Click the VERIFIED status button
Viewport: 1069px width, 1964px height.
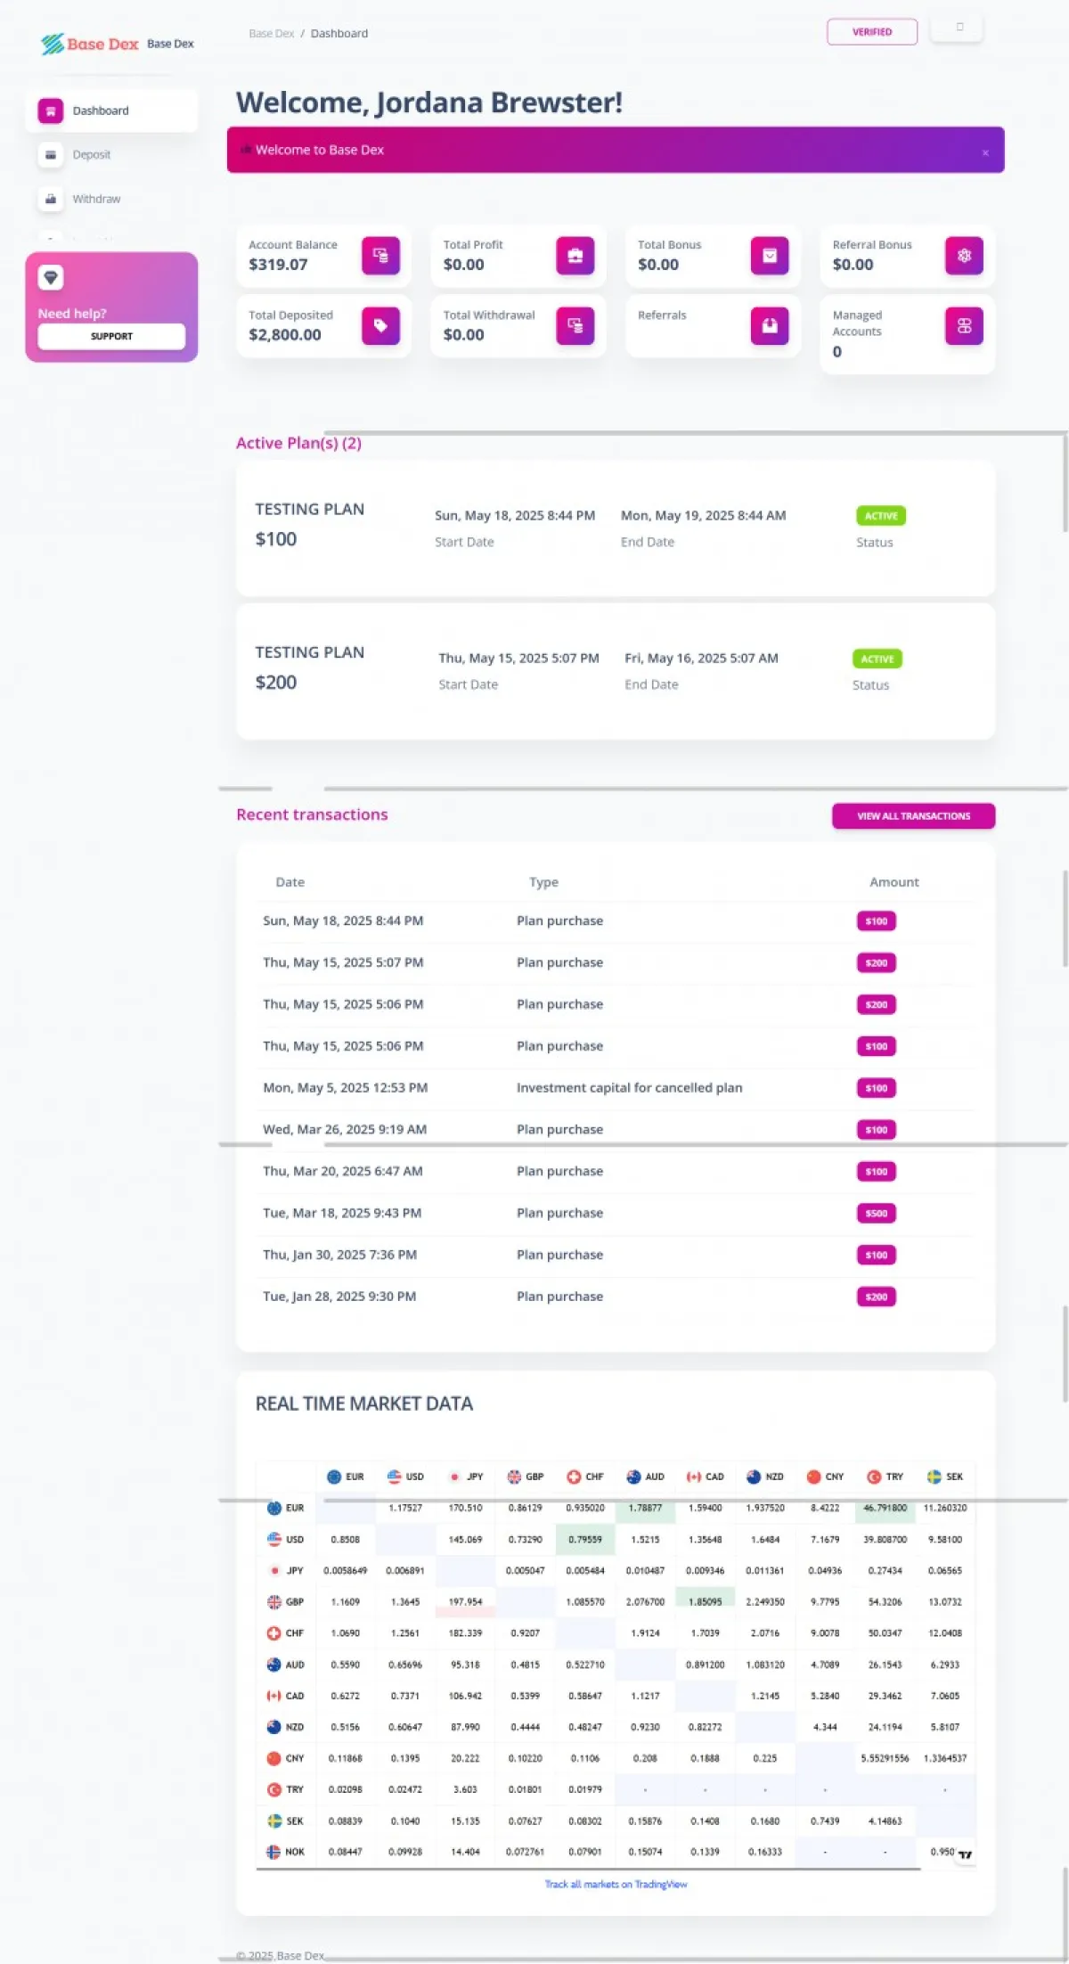click(872, 32)
